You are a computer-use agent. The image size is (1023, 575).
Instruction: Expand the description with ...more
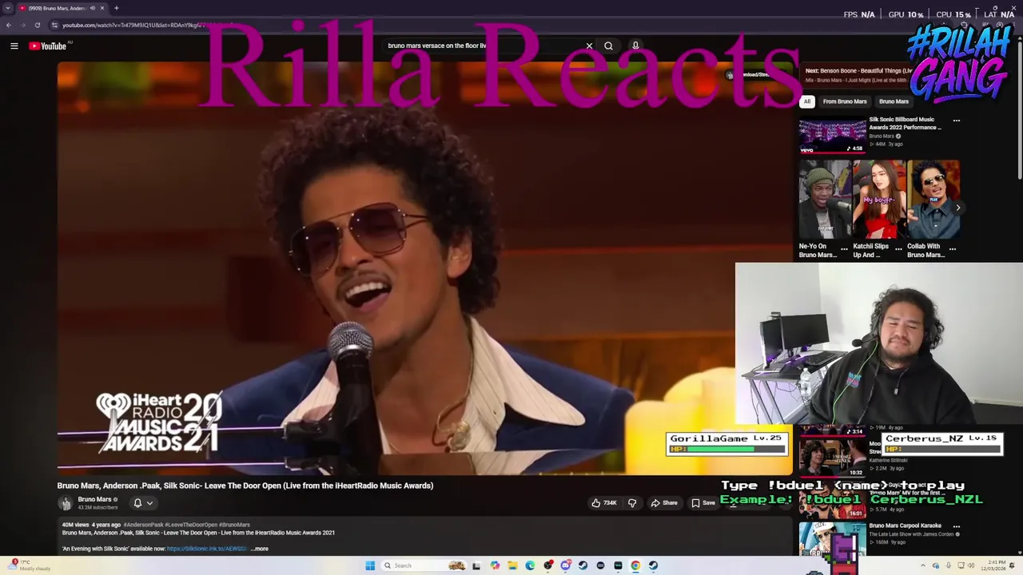pyautogui.click(x=260, y=549)
